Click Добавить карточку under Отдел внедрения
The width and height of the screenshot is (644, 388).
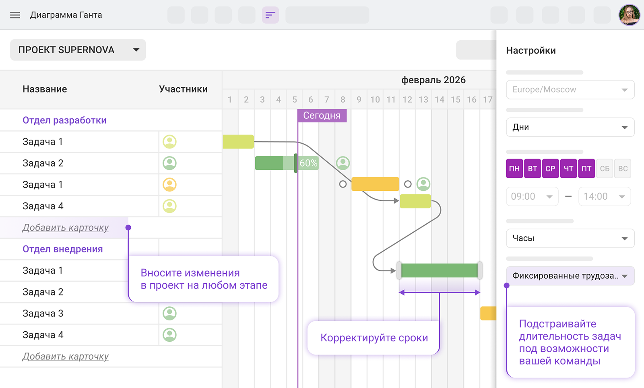pos(66,357)
